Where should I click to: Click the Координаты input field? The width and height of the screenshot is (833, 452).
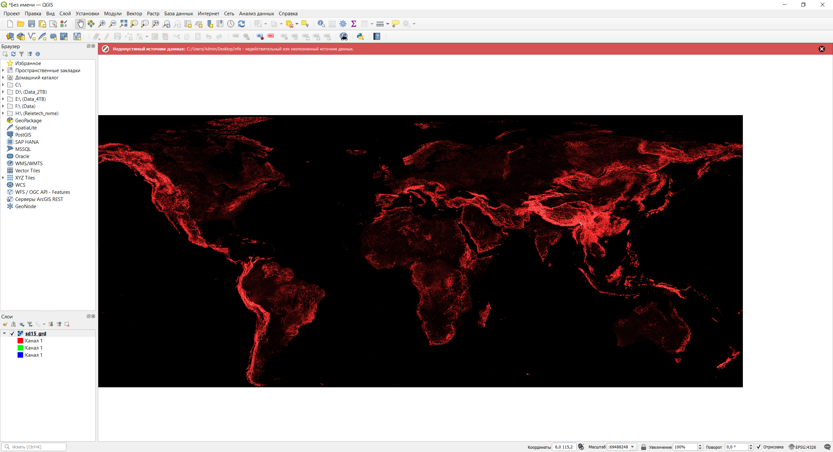click(x=564, y=447)
